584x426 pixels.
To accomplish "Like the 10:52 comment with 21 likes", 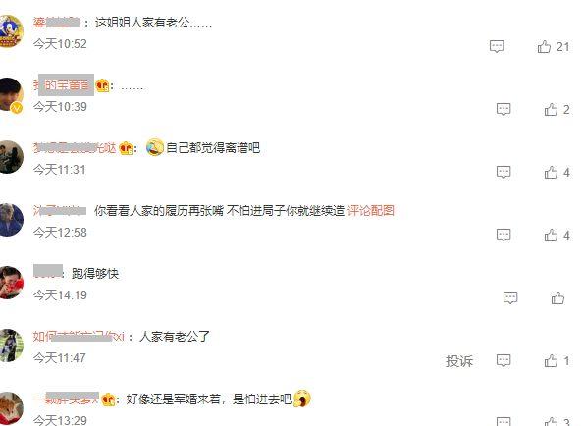I will (544, 46).
